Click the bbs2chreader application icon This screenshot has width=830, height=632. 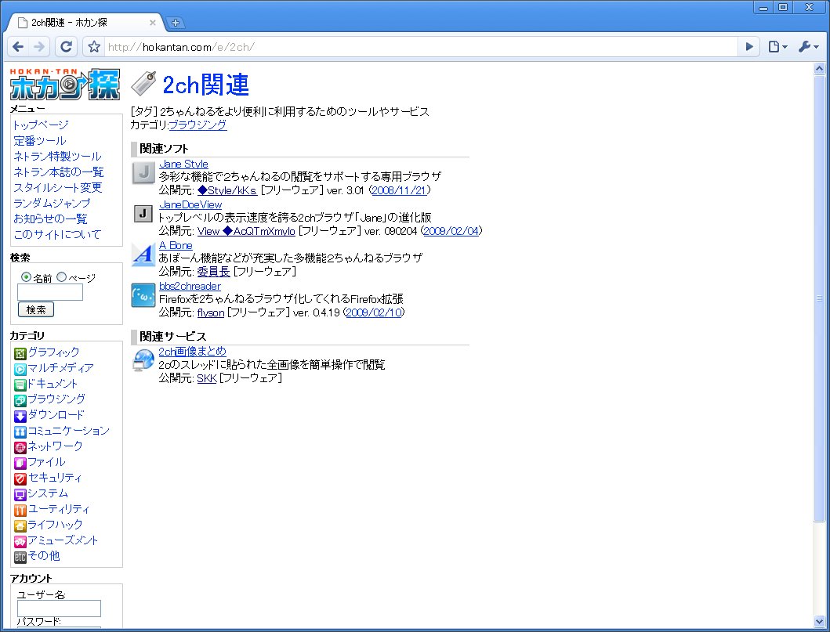click(x=143, y=295)
